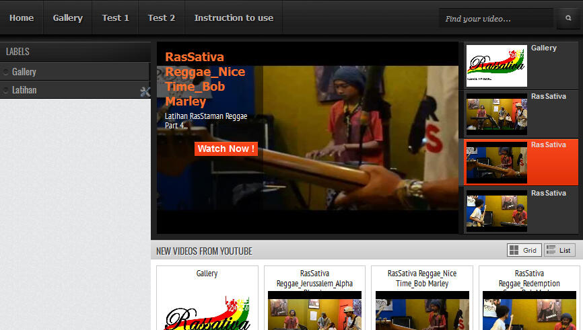Image resolution: width=583 pixels, height=330 pixels.
Task: Open RasSativa Reggae_Nice Time_Bob Marley card title
Action: pyautogui.click(x=422, y=278)
